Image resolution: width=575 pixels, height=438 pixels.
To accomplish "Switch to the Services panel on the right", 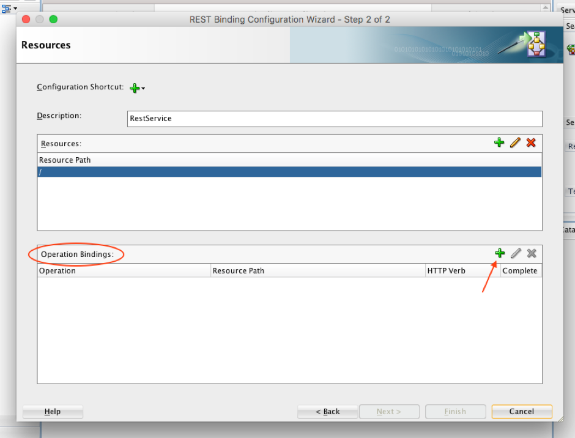I will pos(567,10).
